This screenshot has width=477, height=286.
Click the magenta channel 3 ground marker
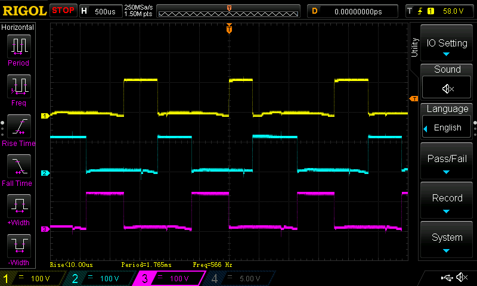(x=45, y=229)
